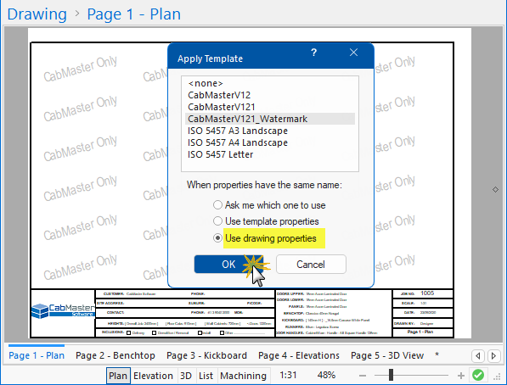Click the green checkmark status icon
The width and height of the screenshot is (507, 385).
tap(478, 375)
